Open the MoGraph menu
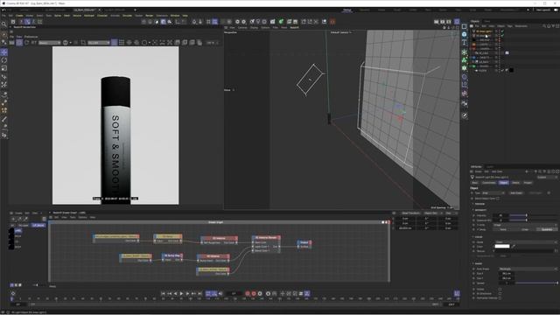 89,16
